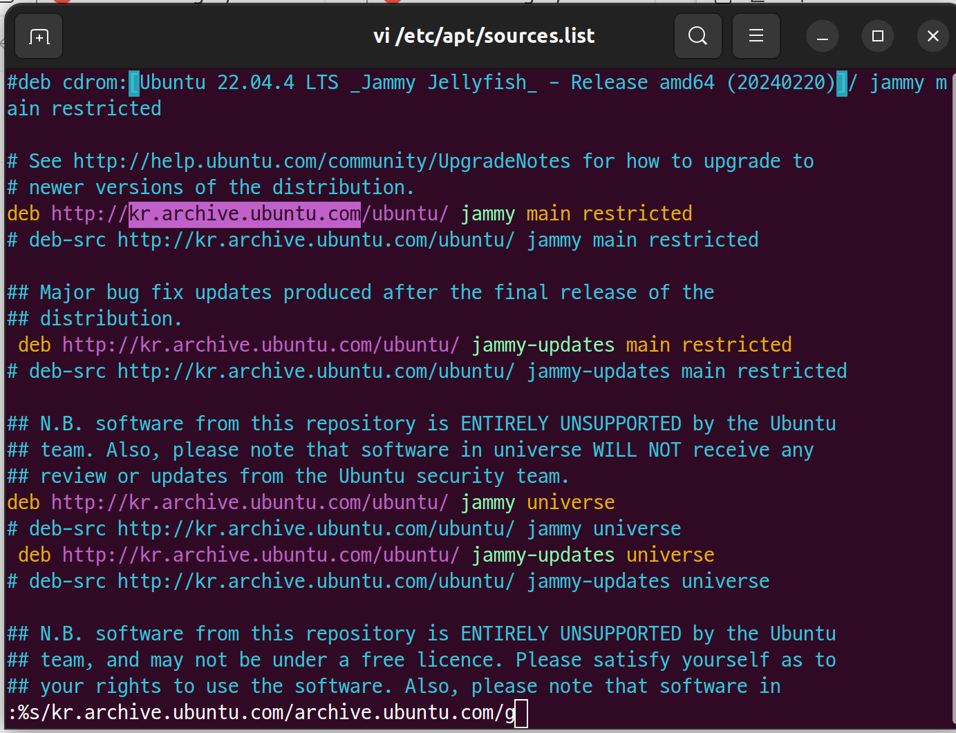This screenshot has width=956, height=733.
Task: Click the UpgradeNotes help URL
Action: pyautogui.click(x=322, y=162)
